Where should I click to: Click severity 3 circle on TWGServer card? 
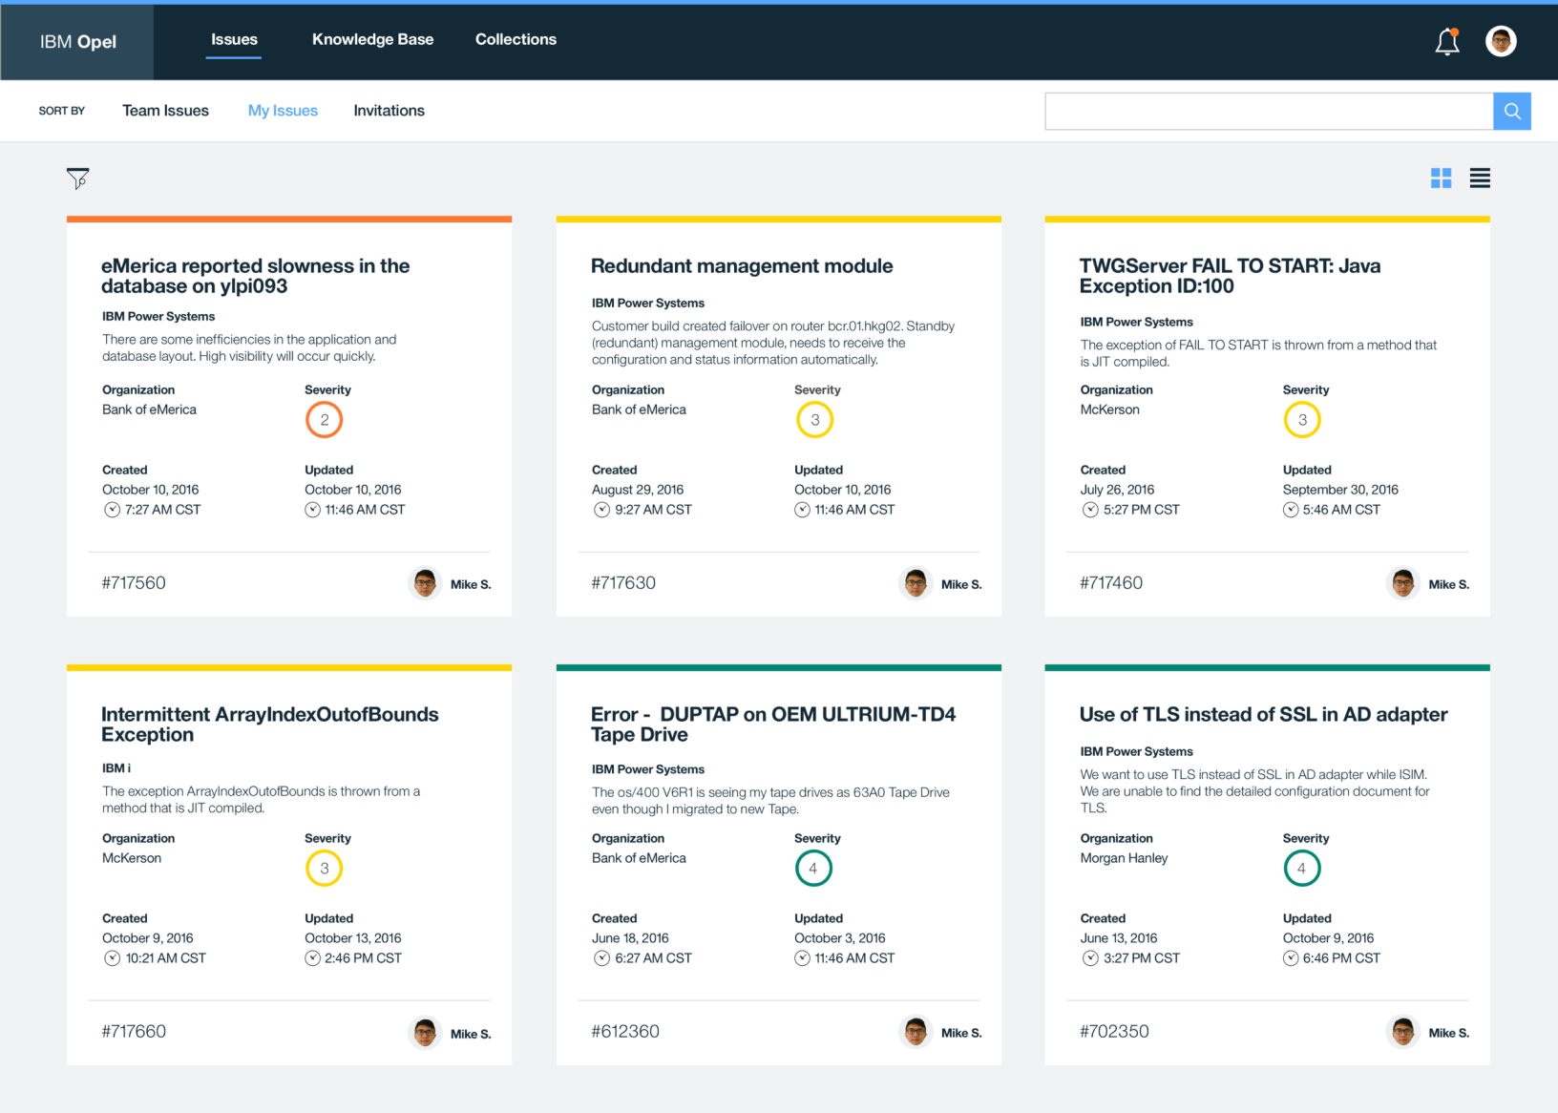(x=1302, y=420)
